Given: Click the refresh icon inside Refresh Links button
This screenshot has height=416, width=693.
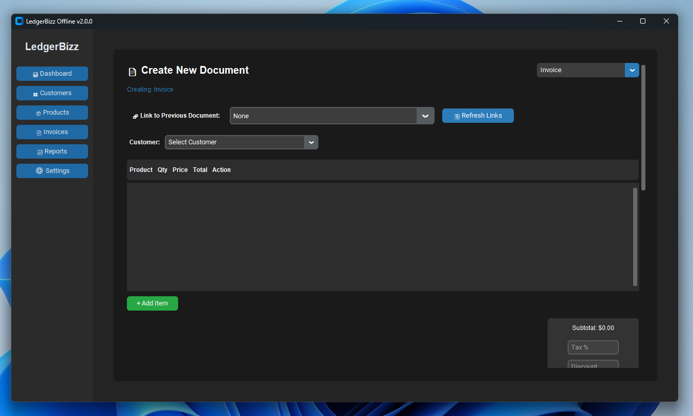Looking at the screenshot, I should click(457, 115).
